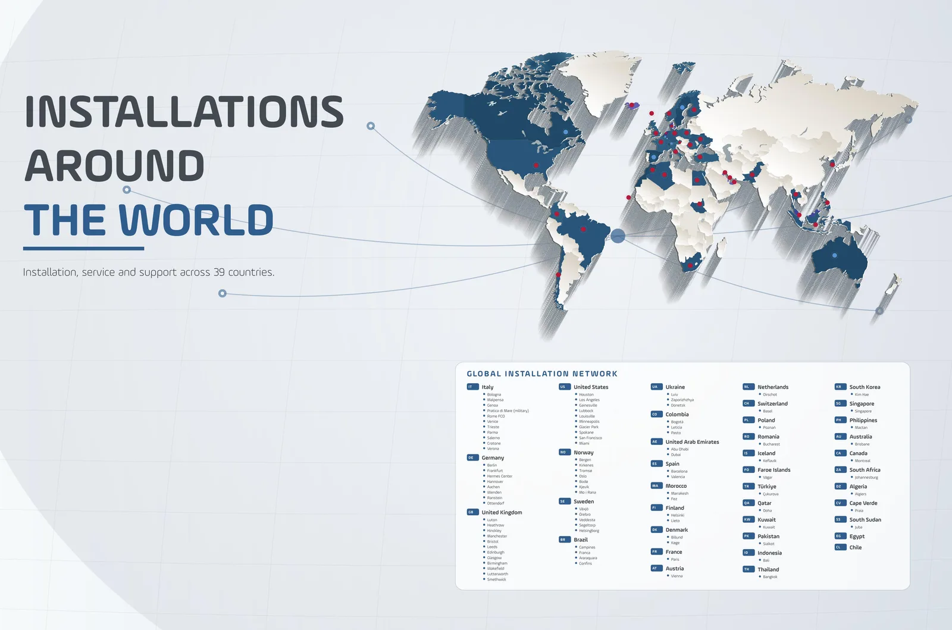952x630 pixels.
Task: Click "Bucharest" under Romania
Action: [771, 444]
